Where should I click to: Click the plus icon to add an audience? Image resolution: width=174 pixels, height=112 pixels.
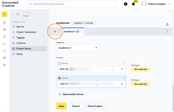click(x=55, y=32)
